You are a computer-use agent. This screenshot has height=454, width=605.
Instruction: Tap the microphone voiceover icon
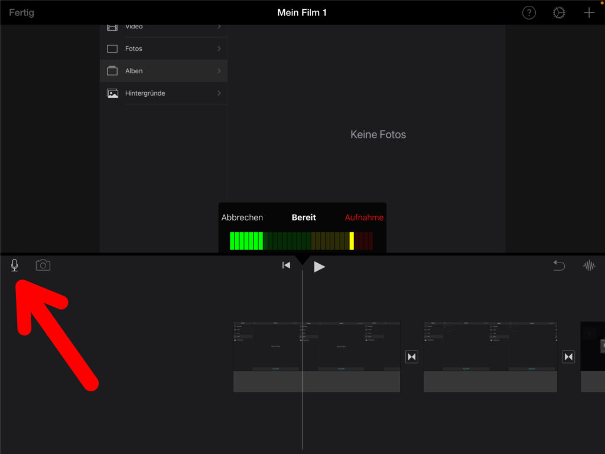(x=15, y=265)
